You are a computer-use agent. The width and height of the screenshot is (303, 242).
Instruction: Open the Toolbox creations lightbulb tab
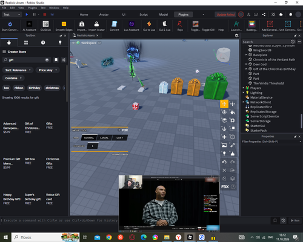[x=60, y=42]
